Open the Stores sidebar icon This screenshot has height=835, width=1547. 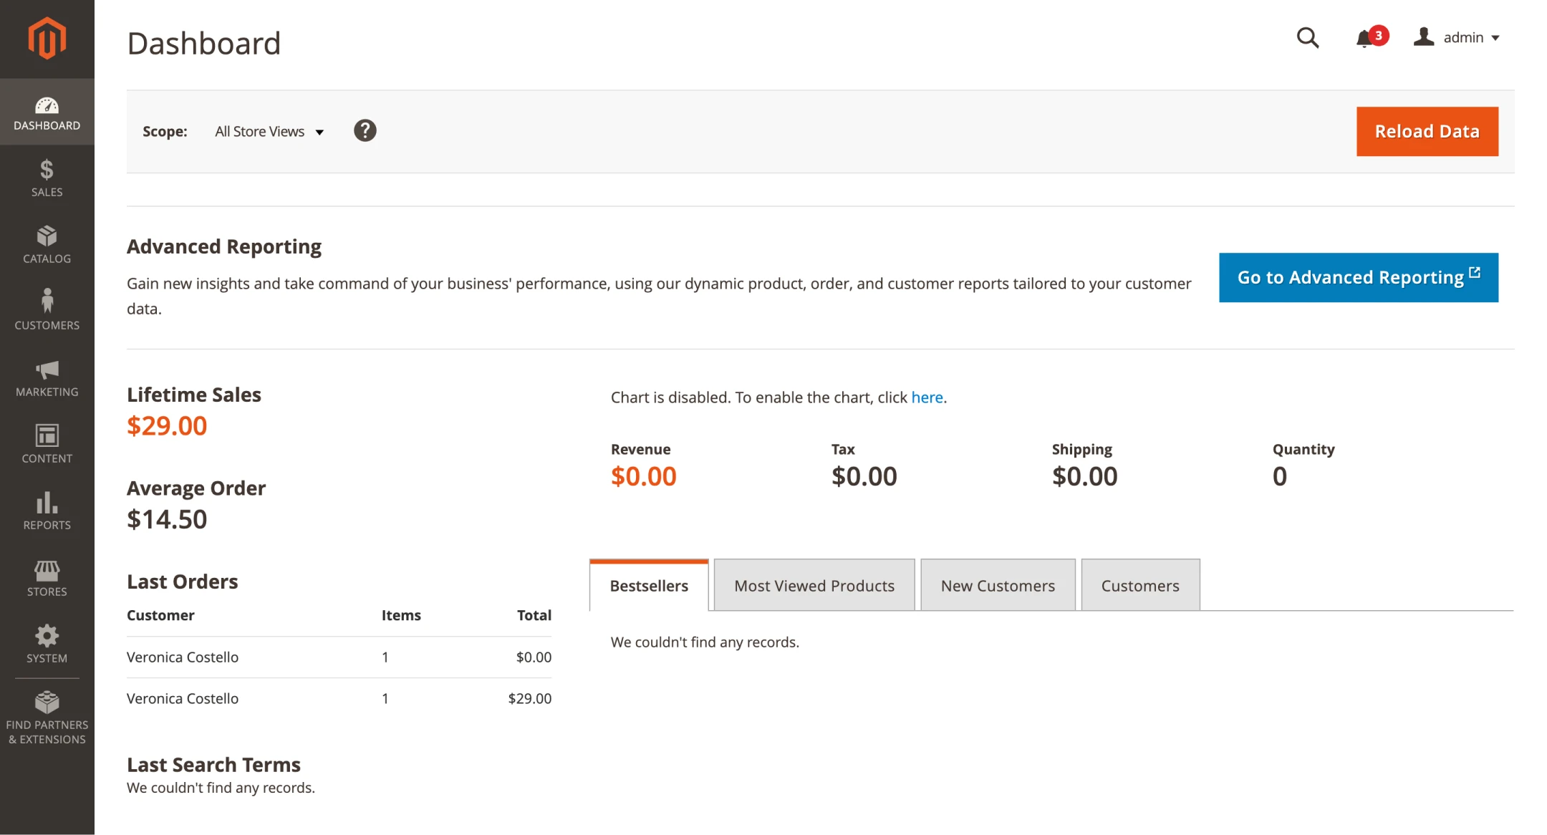point(46,576)
